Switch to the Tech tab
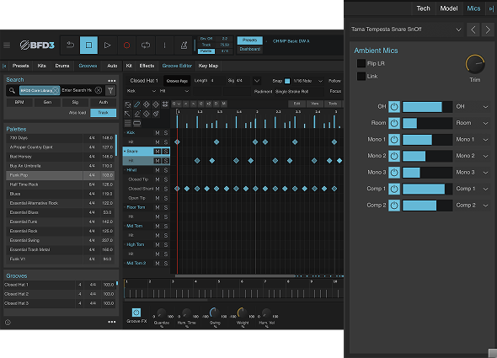This screenshot has height=358, width=497. (423, 8)
